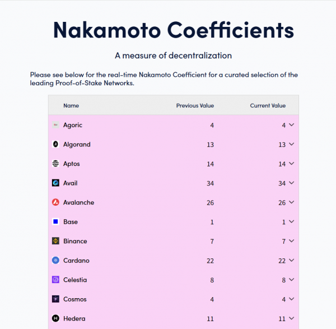The image size is (336, 329).
Task: Click the blue Base logo icon
Action: tap(55, 222)
